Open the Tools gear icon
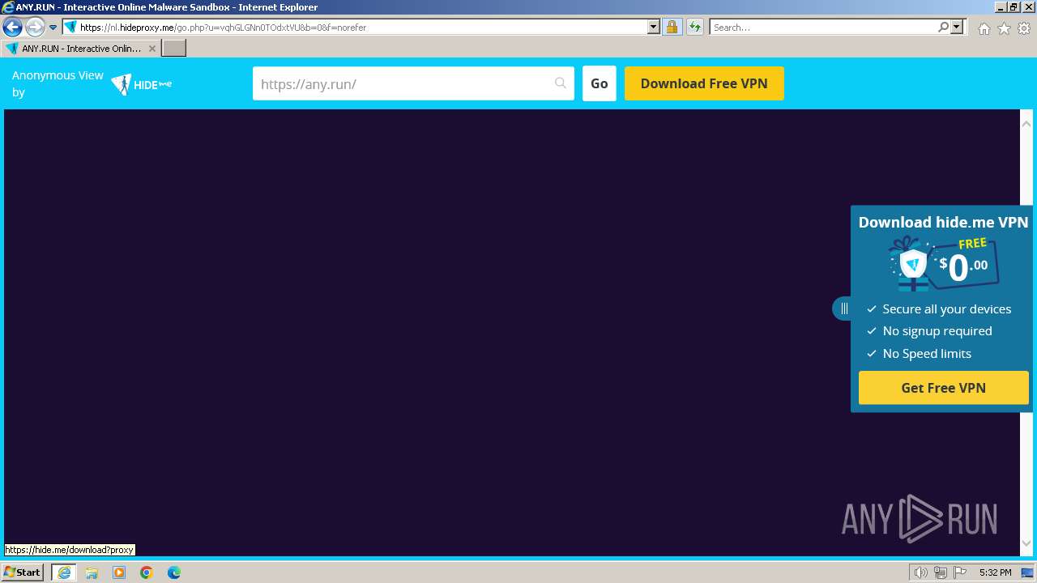The height and width of the screenshot is (583, 1037). click(x=1024, y=28)
